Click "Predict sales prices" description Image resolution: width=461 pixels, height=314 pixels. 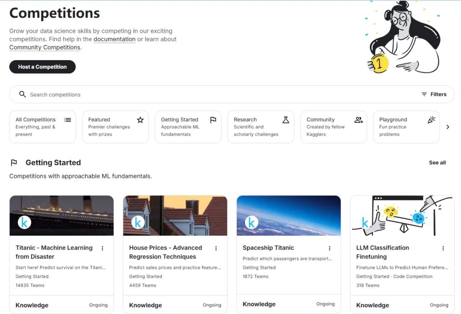pyautogui.click(x=175, y=267)
